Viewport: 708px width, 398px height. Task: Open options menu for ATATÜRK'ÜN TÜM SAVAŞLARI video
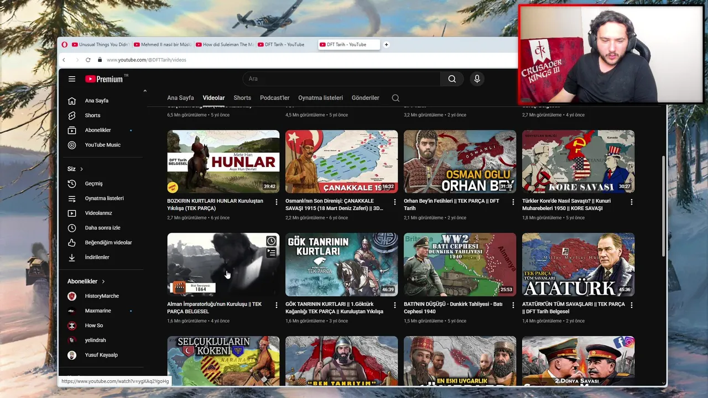click(x=632, y=305)
